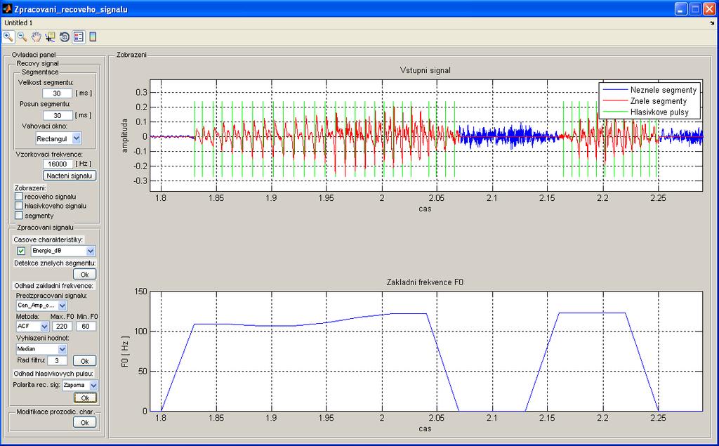This screenshot has height=446, width=719.
Task: Click the Nacteni signalu button
Action: [x=70, y=176]
